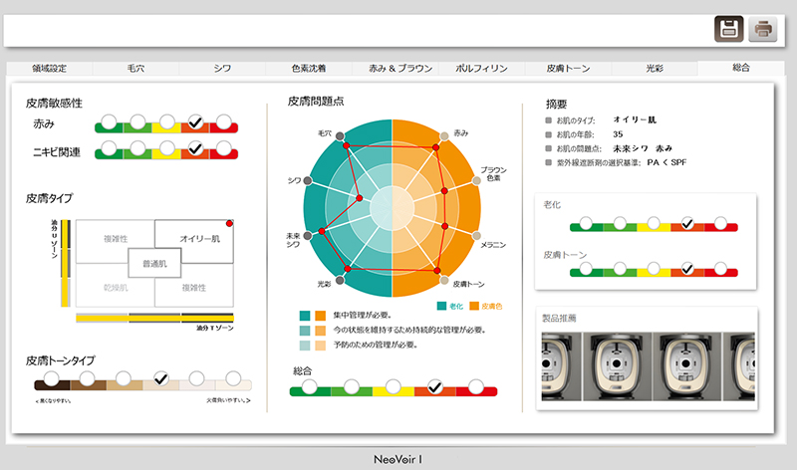797x470 pixels.
Task: Select the red last circle on 老化 scale
Action: [720, 223]
